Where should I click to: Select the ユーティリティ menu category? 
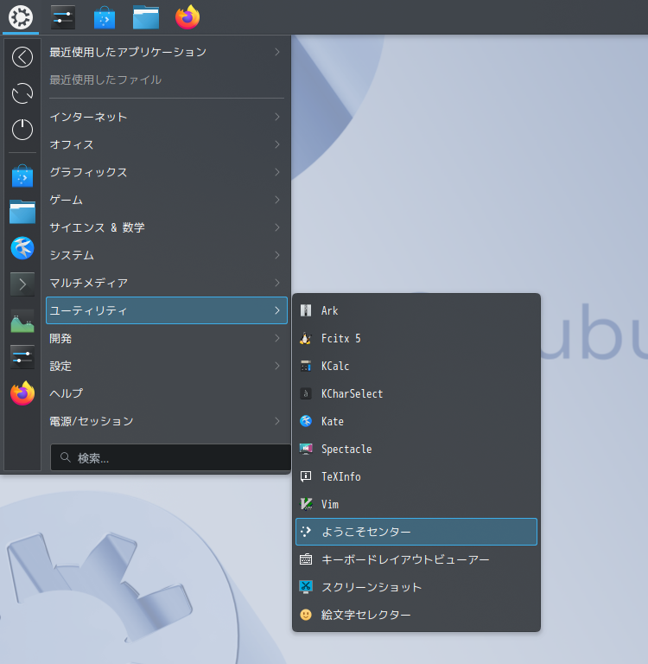167,310
